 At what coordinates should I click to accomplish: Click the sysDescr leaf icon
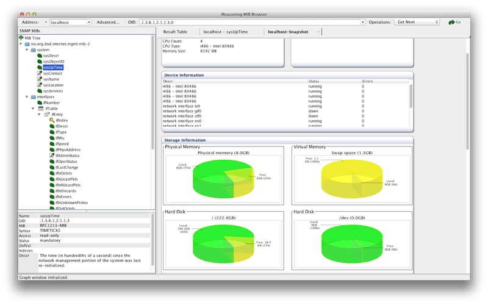tap(40, 56)
